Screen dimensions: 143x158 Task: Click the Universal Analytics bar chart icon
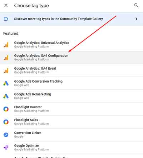coord(6,45)
